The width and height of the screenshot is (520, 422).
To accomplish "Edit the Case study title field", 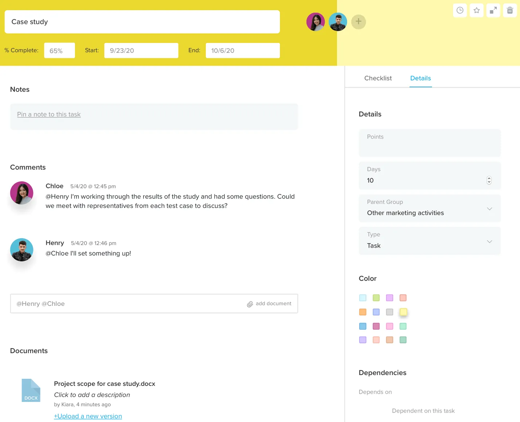I will click(142, 22).
